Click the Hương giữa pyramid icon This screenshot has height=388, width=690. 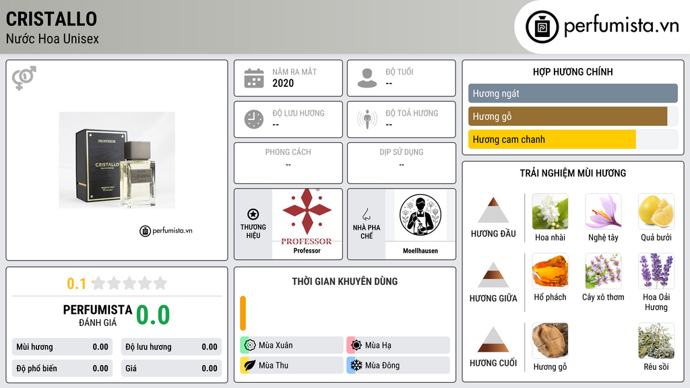click(x=493, y=275)
